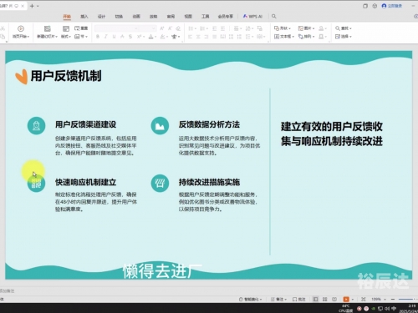Image resolution: width=418 pixels, height=313 pixels.
Task: Switch to reading view icon in status bar
Action: (334, 300)
